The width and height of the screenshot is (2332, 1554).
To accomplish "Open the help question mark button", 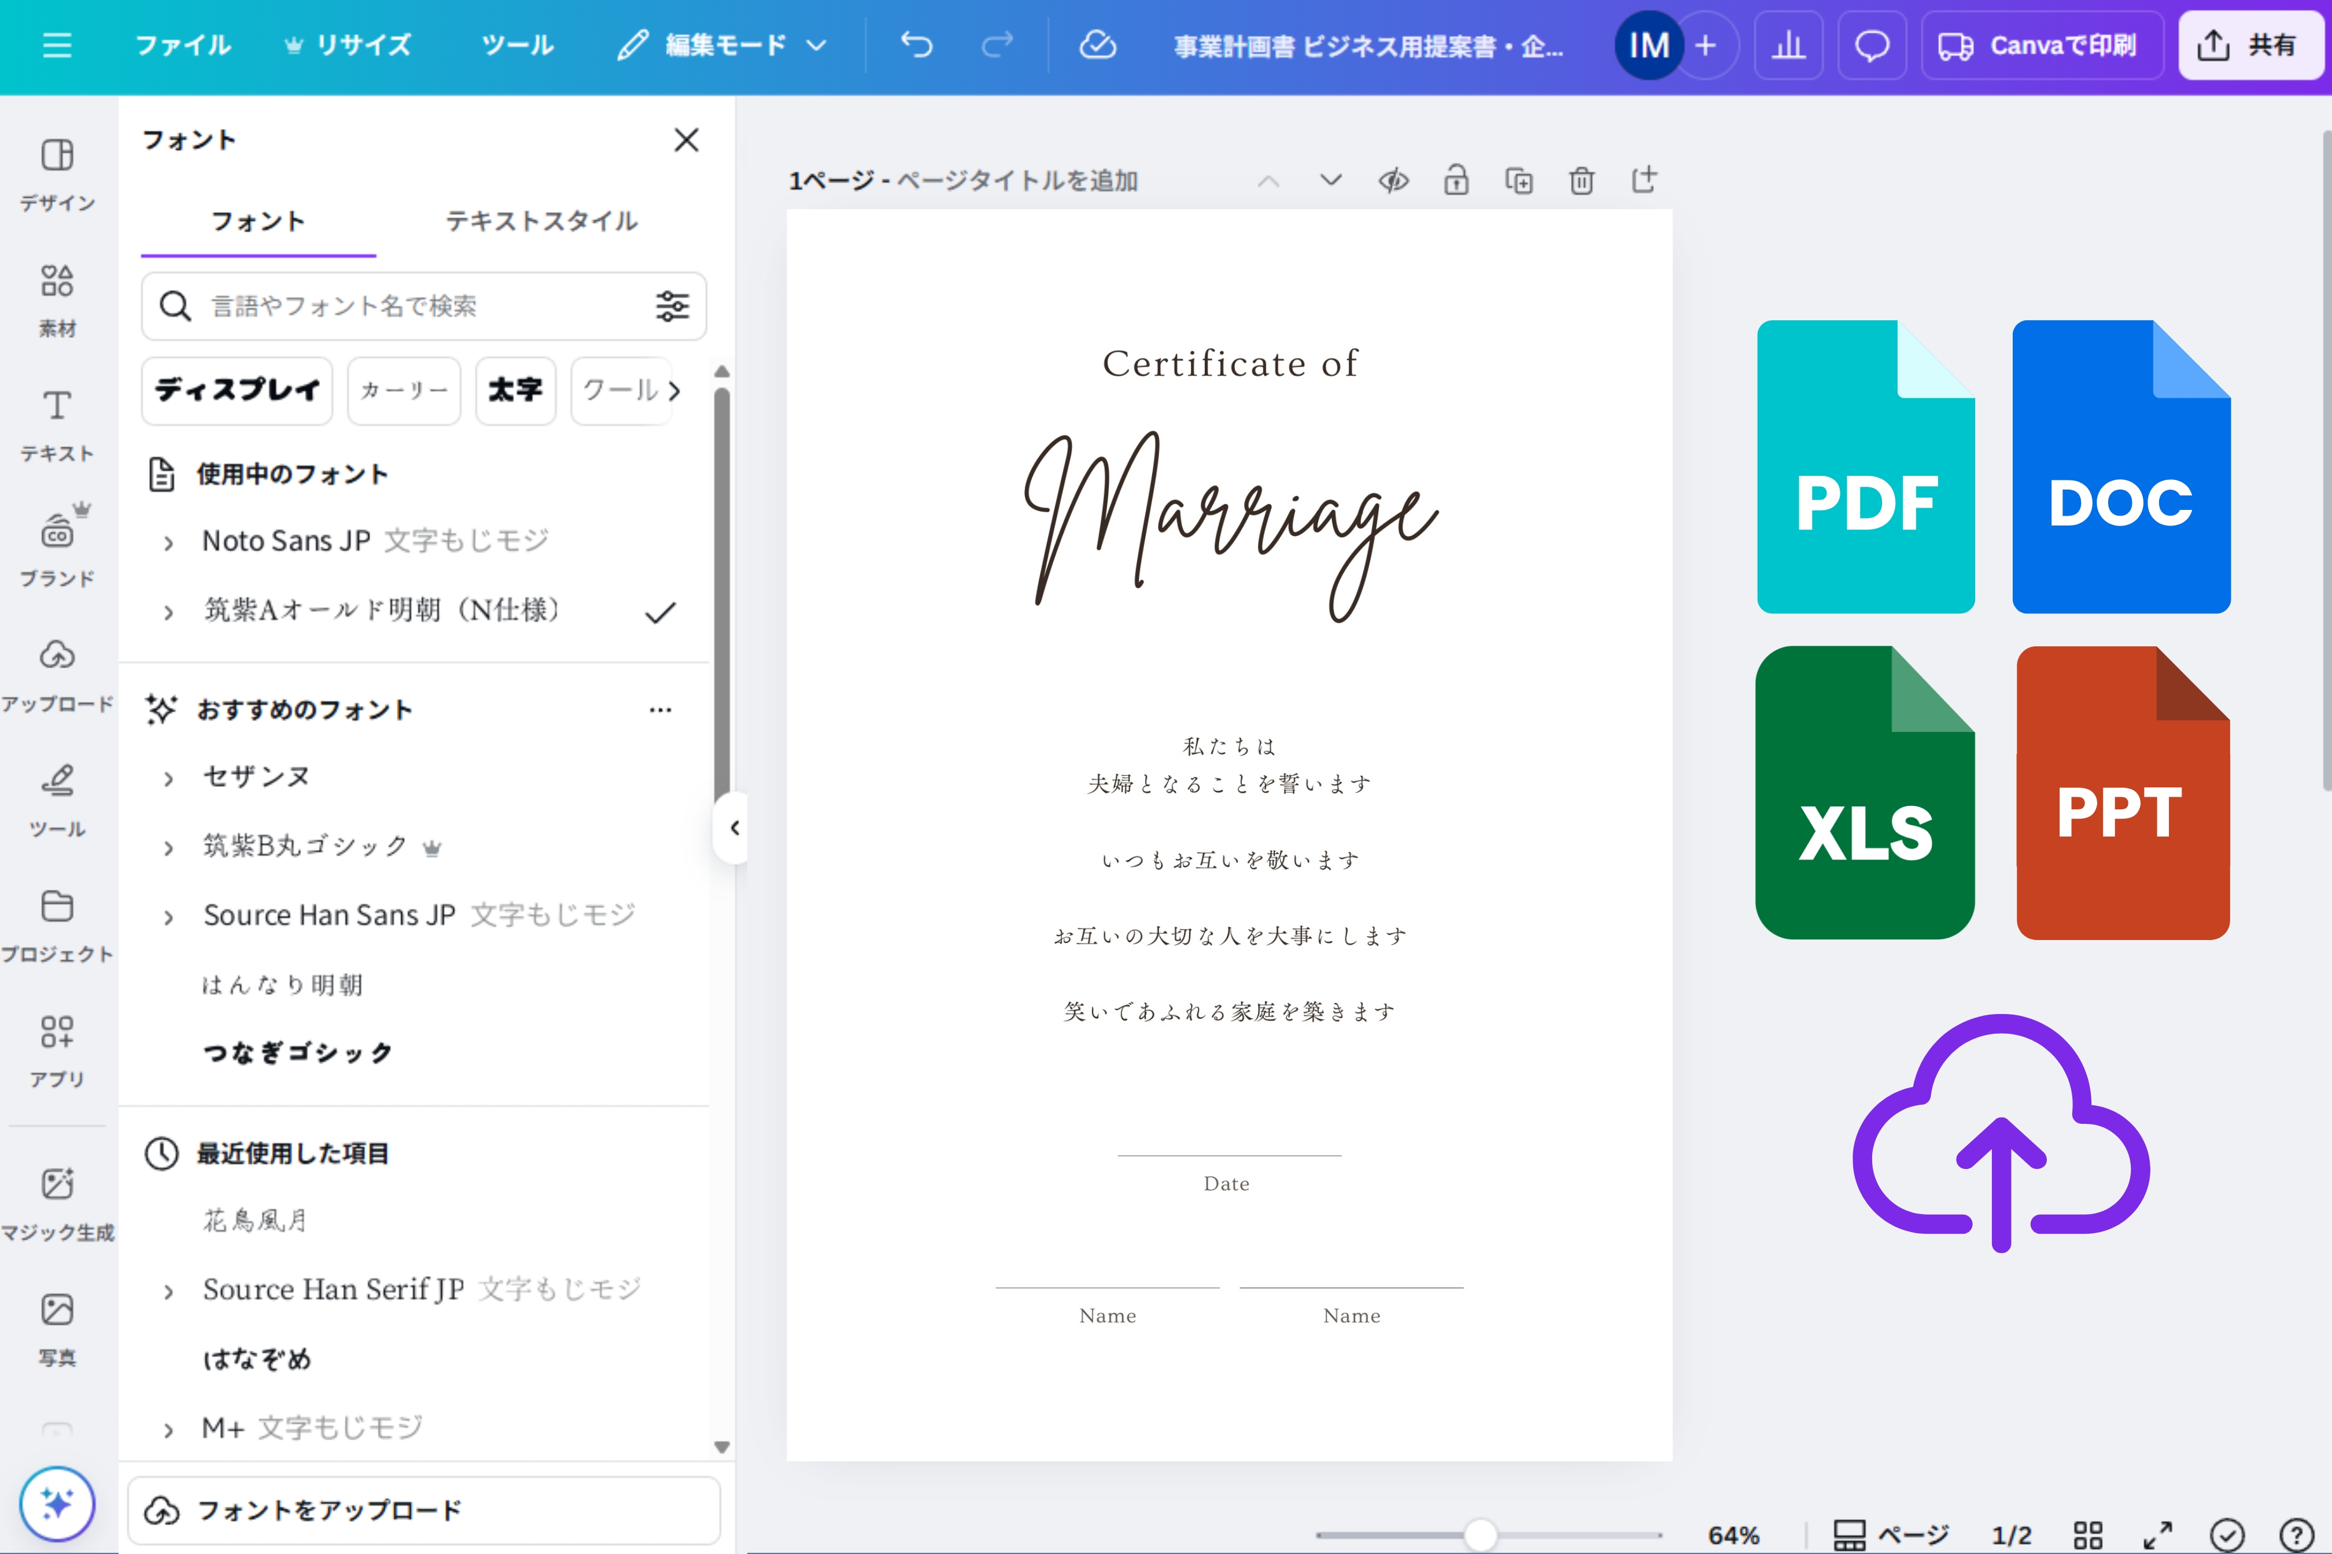I will point(2296,1535).
